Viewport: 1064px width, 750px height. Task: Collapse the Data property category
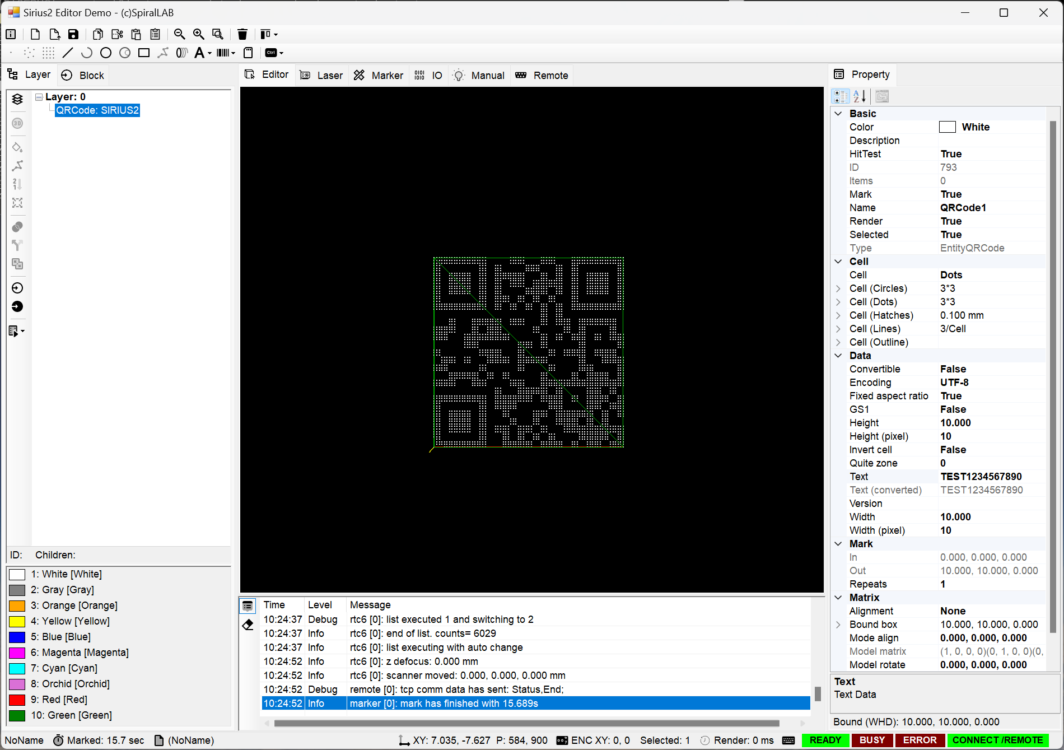[838, 356]
